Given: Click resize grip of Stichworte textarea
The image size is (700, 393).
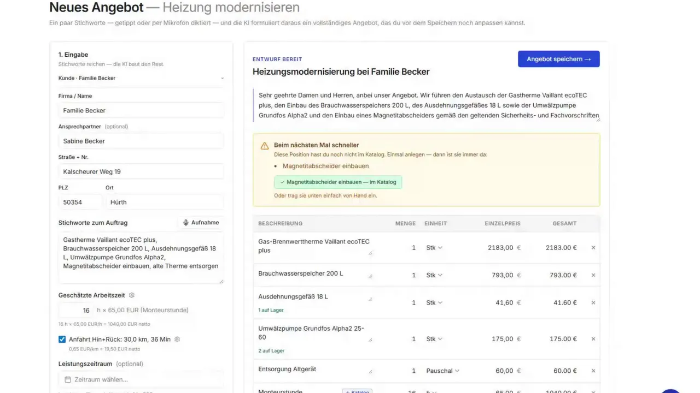Looking at the screenshot, I should 221,281.
